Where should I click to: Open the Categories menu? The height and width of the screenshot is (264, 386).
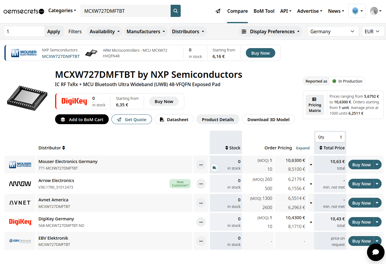[62, 11]
